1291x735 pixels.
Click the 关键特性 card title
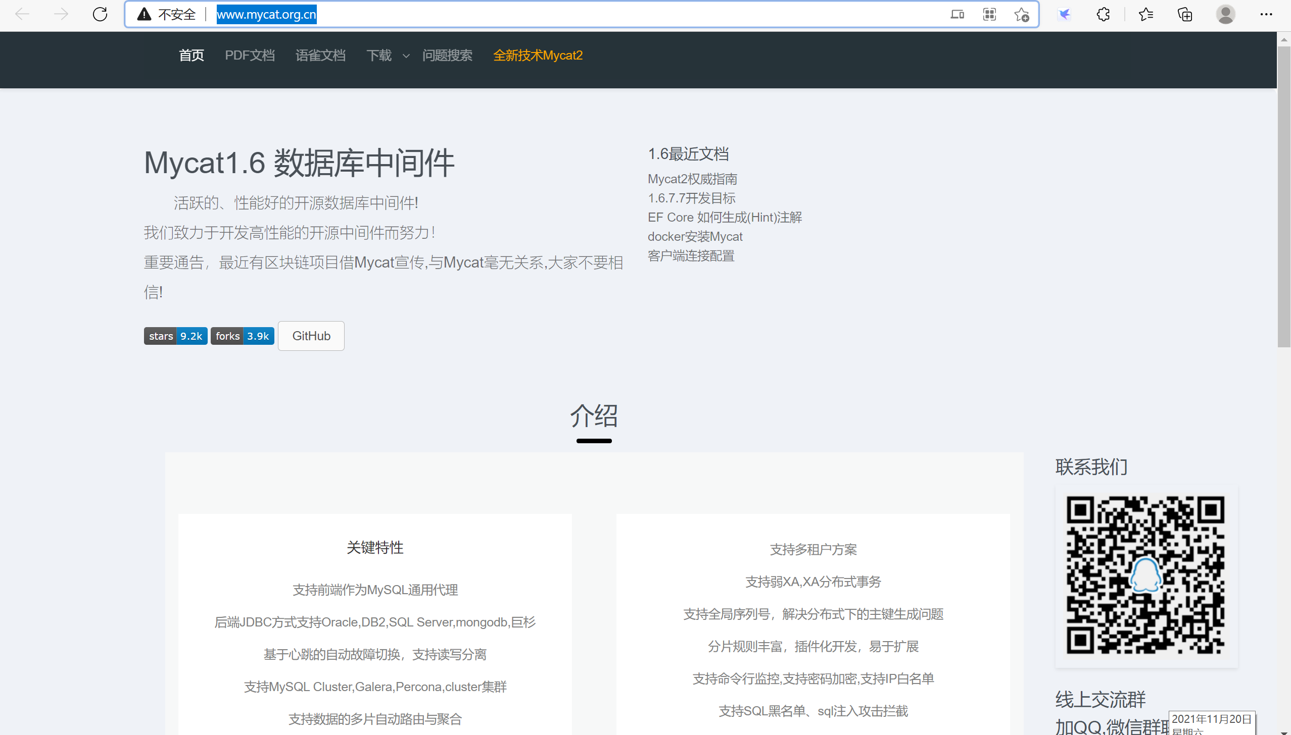click(375, 547)
